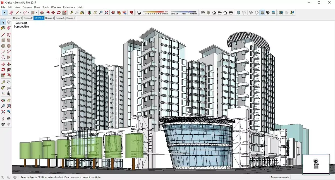Image resolution: width=335 pixels, height=180 pixels.
Task: Activate the Zoom Window tool
Action: (9, 106)
